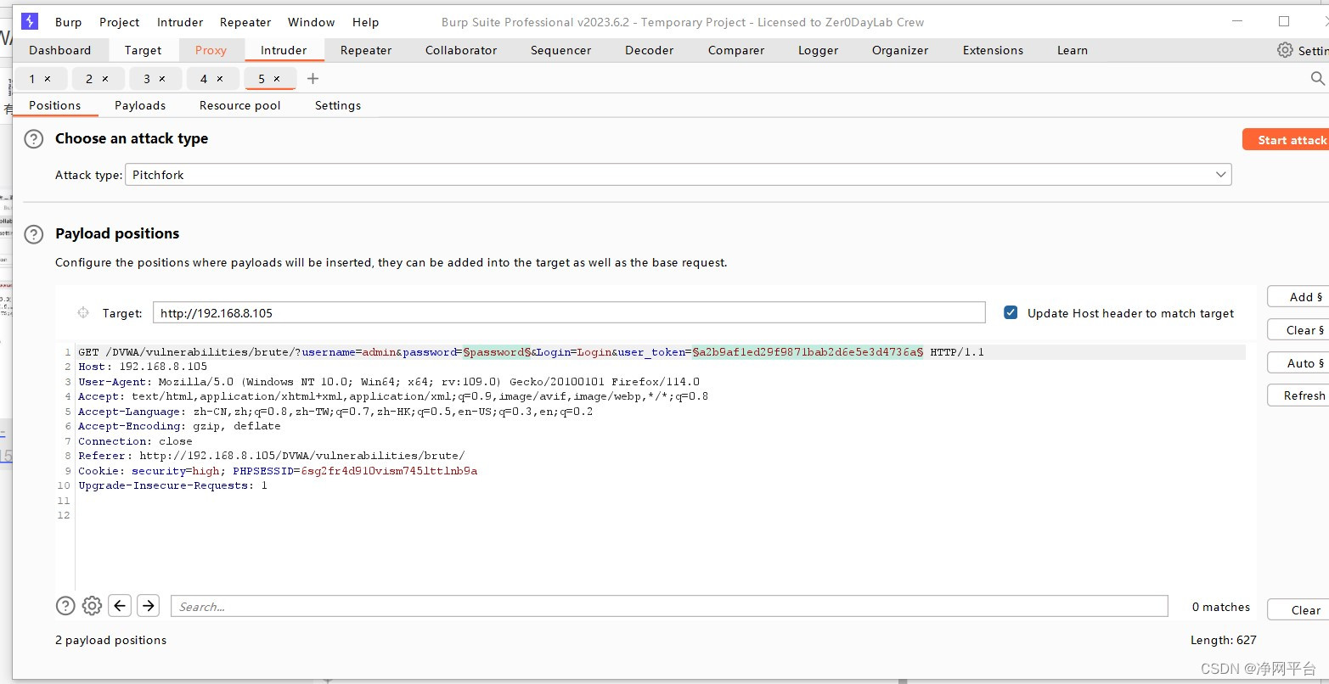
Task: Click the Refresh button
Action: pyautogui.click(x=1298, y=395)
